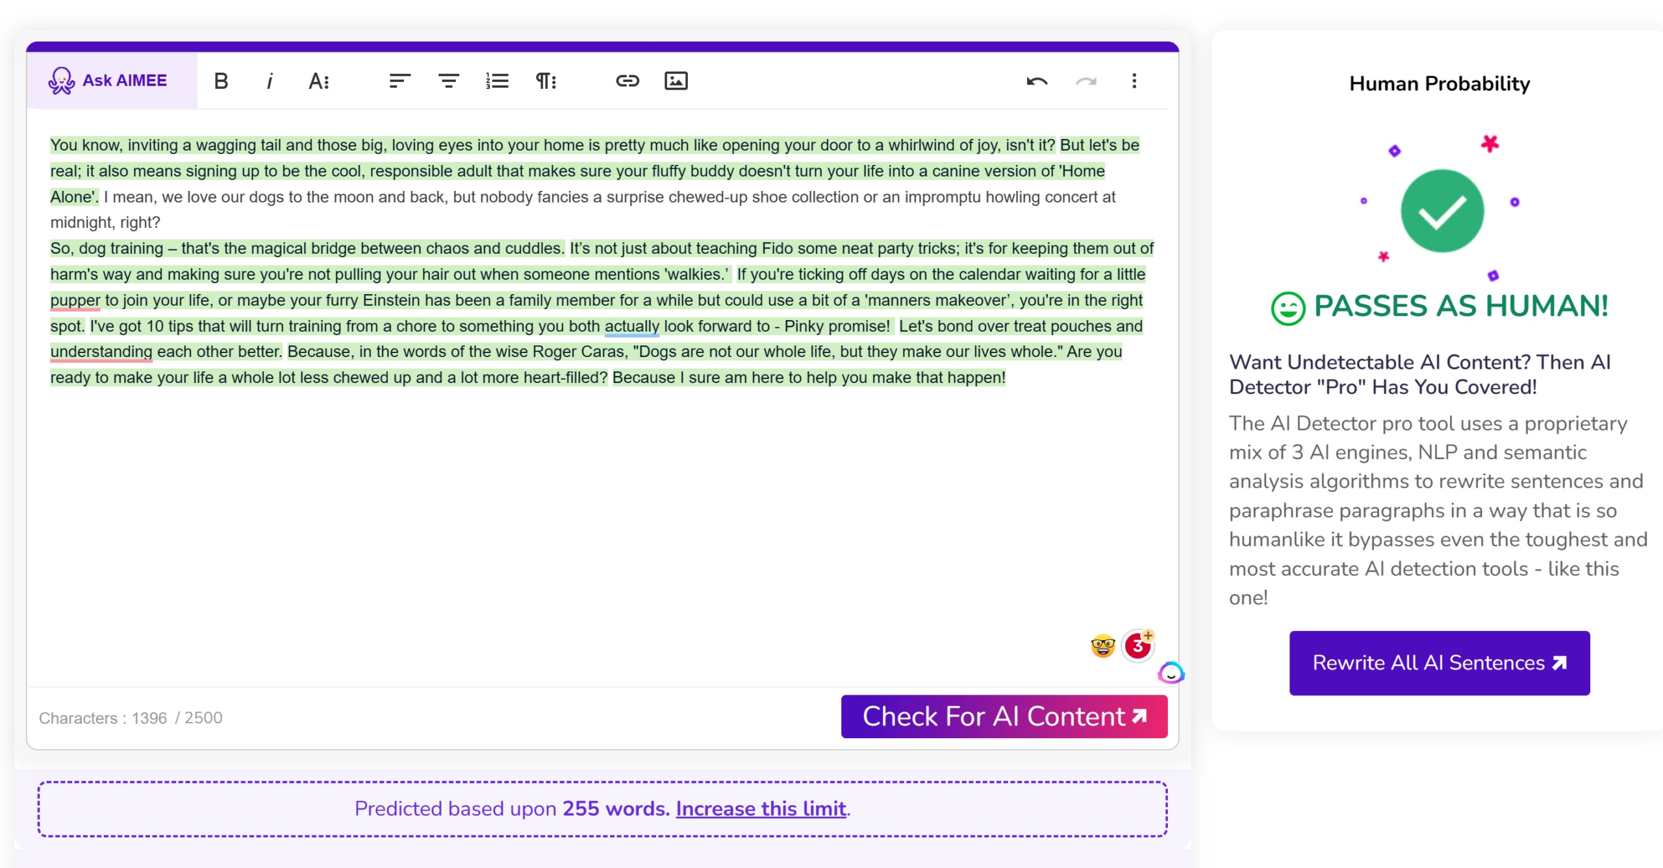This screenshot has height=868, width=1663.
Task: Open the Ask AIMEE assistant
Action: [108, 81]
